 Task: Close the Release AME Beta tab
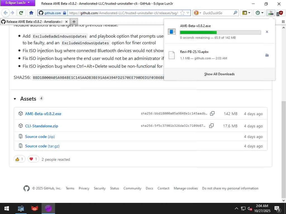pos(66,22)
